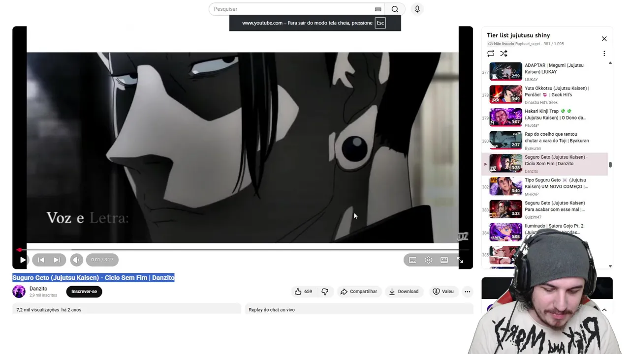630x354 pixels.
Task: Expand the 7,2 mil visualizações description box
Action: [126, 309]
